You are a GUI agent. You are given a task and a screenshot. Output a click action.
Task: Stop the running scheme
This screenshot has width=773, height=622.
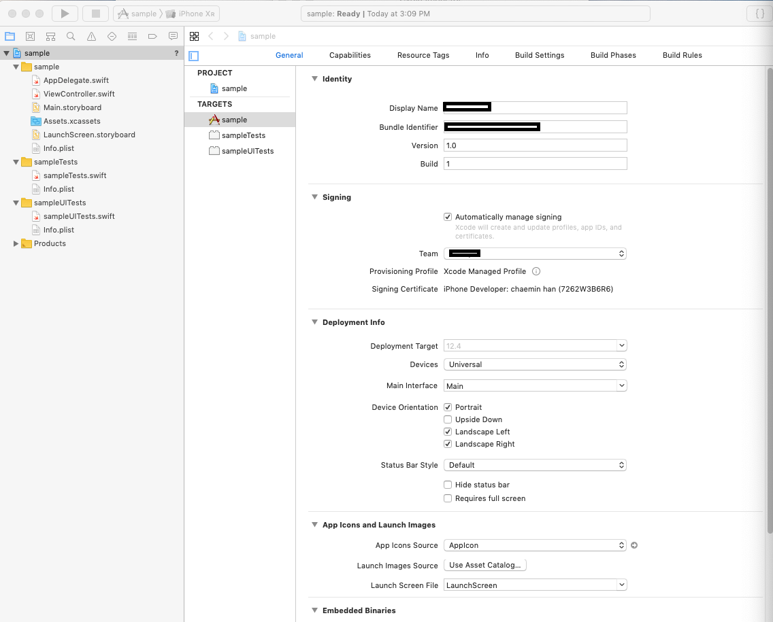coord(96,14)
